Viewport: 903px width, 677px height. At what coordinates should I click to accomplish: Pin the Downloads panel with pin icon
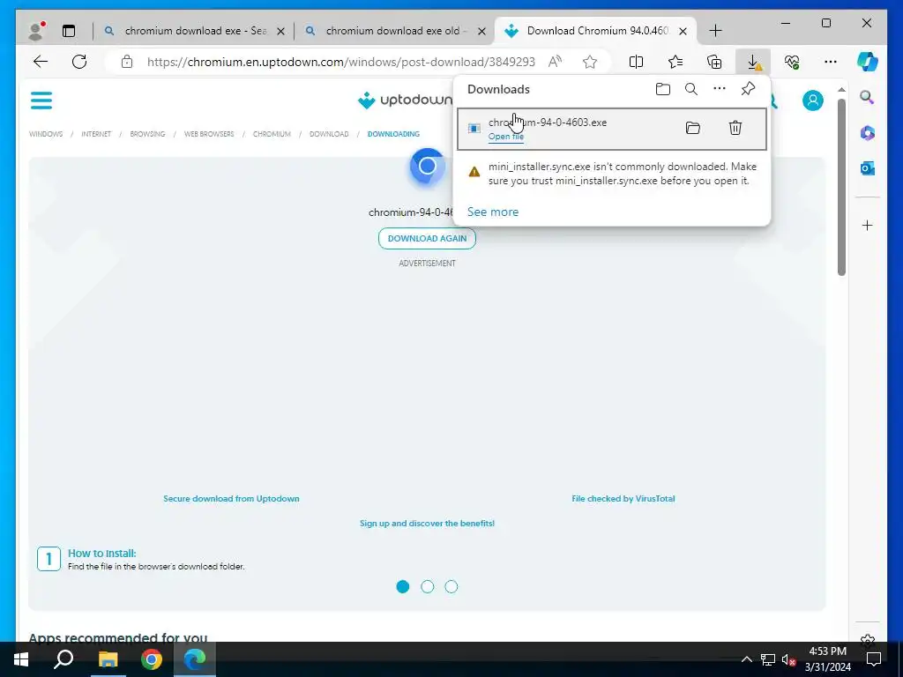point(748,89)
